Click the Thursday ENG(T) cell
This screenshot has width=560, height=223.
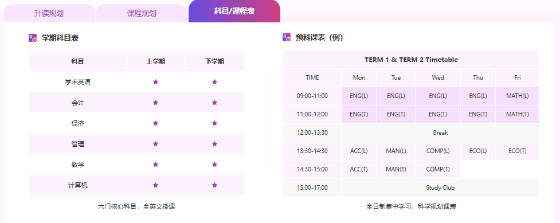(x=478, y=114)
